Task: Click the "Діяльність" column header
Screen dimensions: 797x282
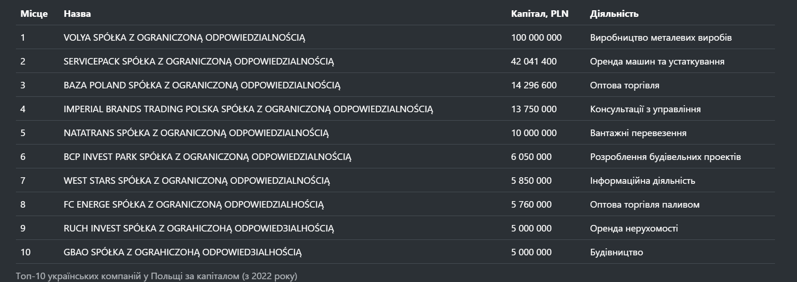Action: point(614,14)
